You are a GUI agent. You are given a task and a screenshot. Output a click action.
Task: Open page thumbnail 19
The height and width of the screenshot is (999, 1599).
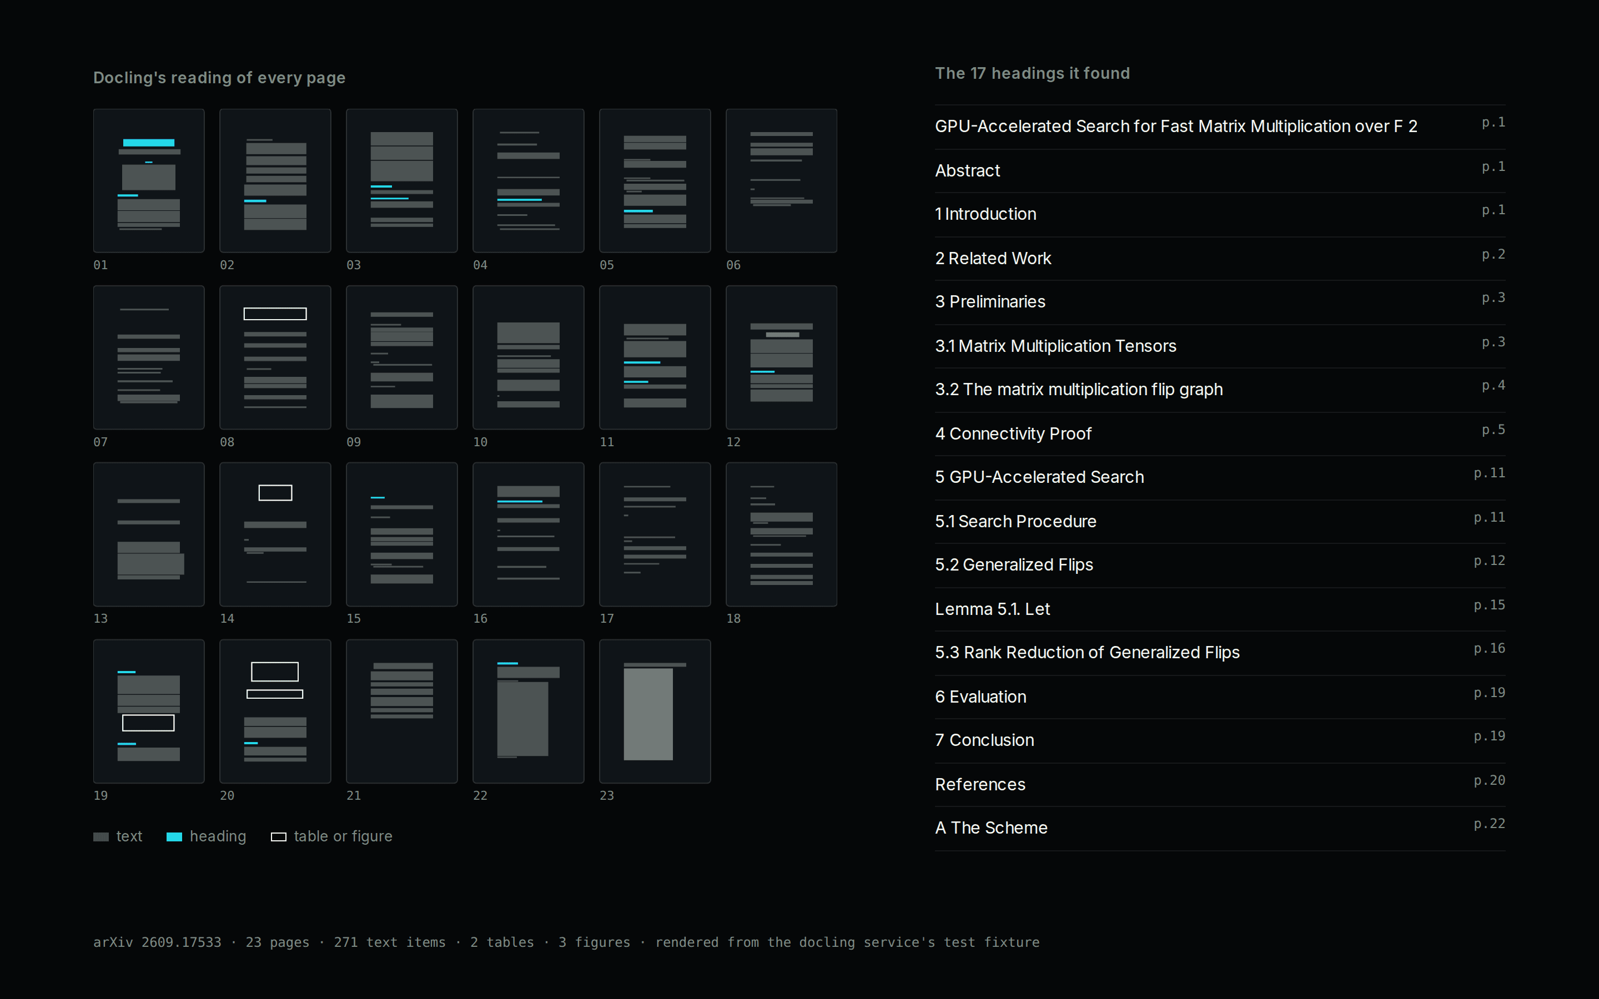pos(149,711)
